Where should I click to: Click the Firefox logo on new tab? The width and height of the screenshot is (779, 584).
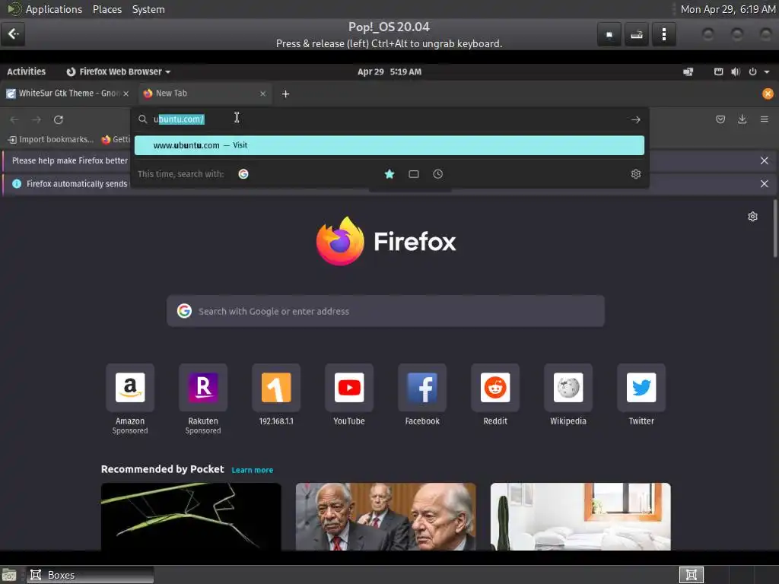340,241
